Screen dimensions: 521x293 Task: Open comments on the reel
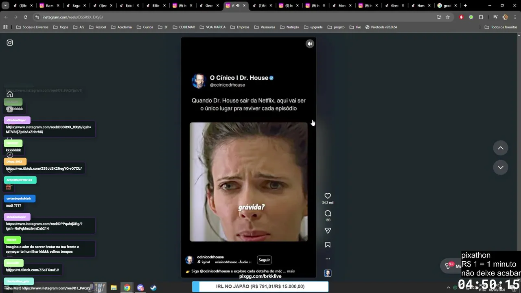(x=328, y=213)
